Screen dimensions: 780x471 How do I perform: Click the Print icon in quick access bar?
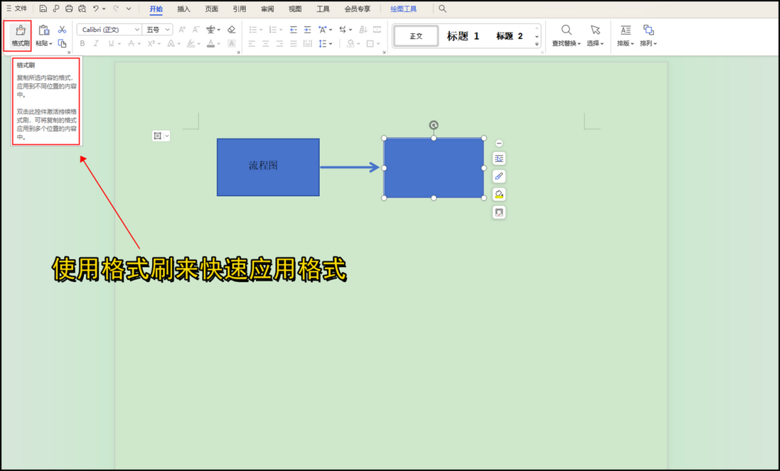(69, 8)
